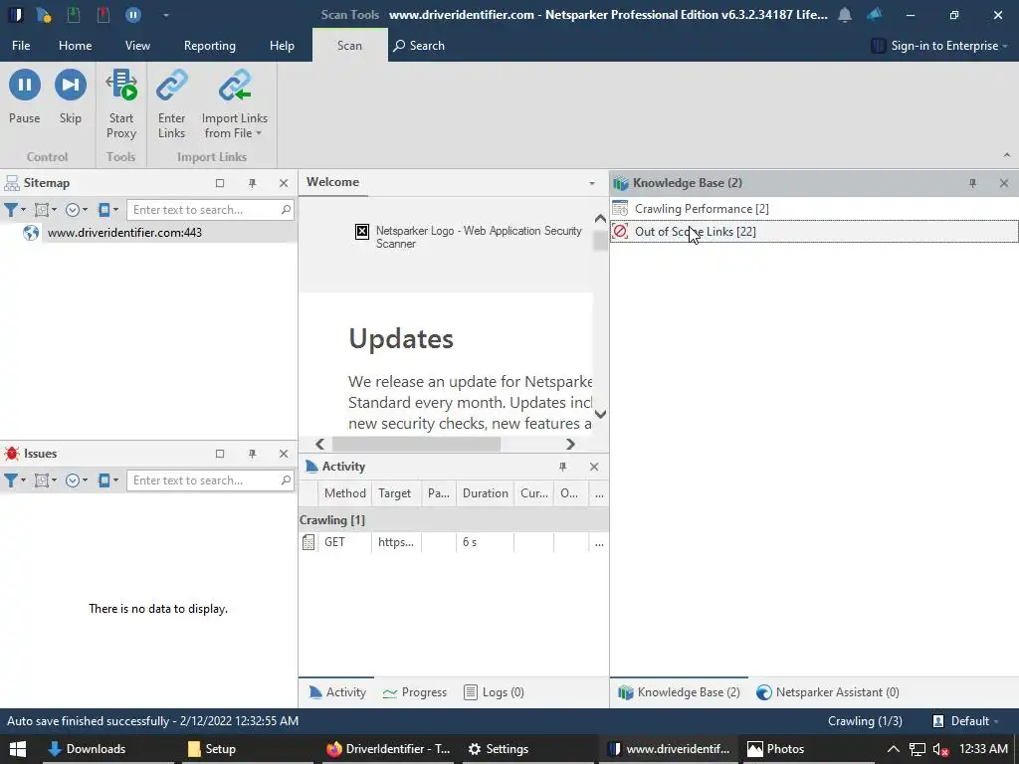The width and height of the screenshot is (1019, 764).
Task: Open Windows Start menu
Action: (18, 749)
